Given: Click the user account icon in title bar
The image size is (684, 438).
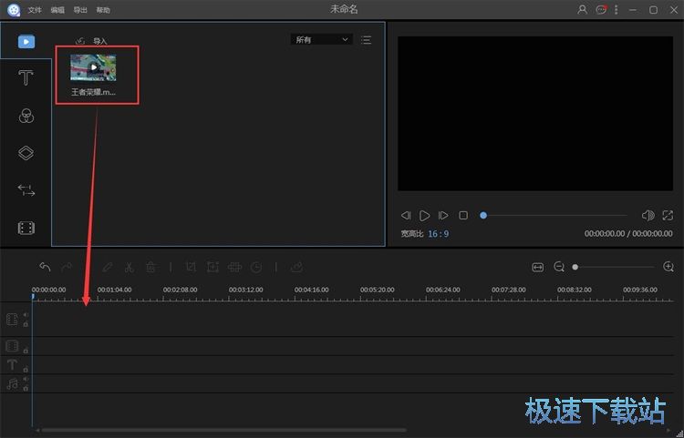Looking at the screenshot, I should pyautogui.click(x=583, y=9).
